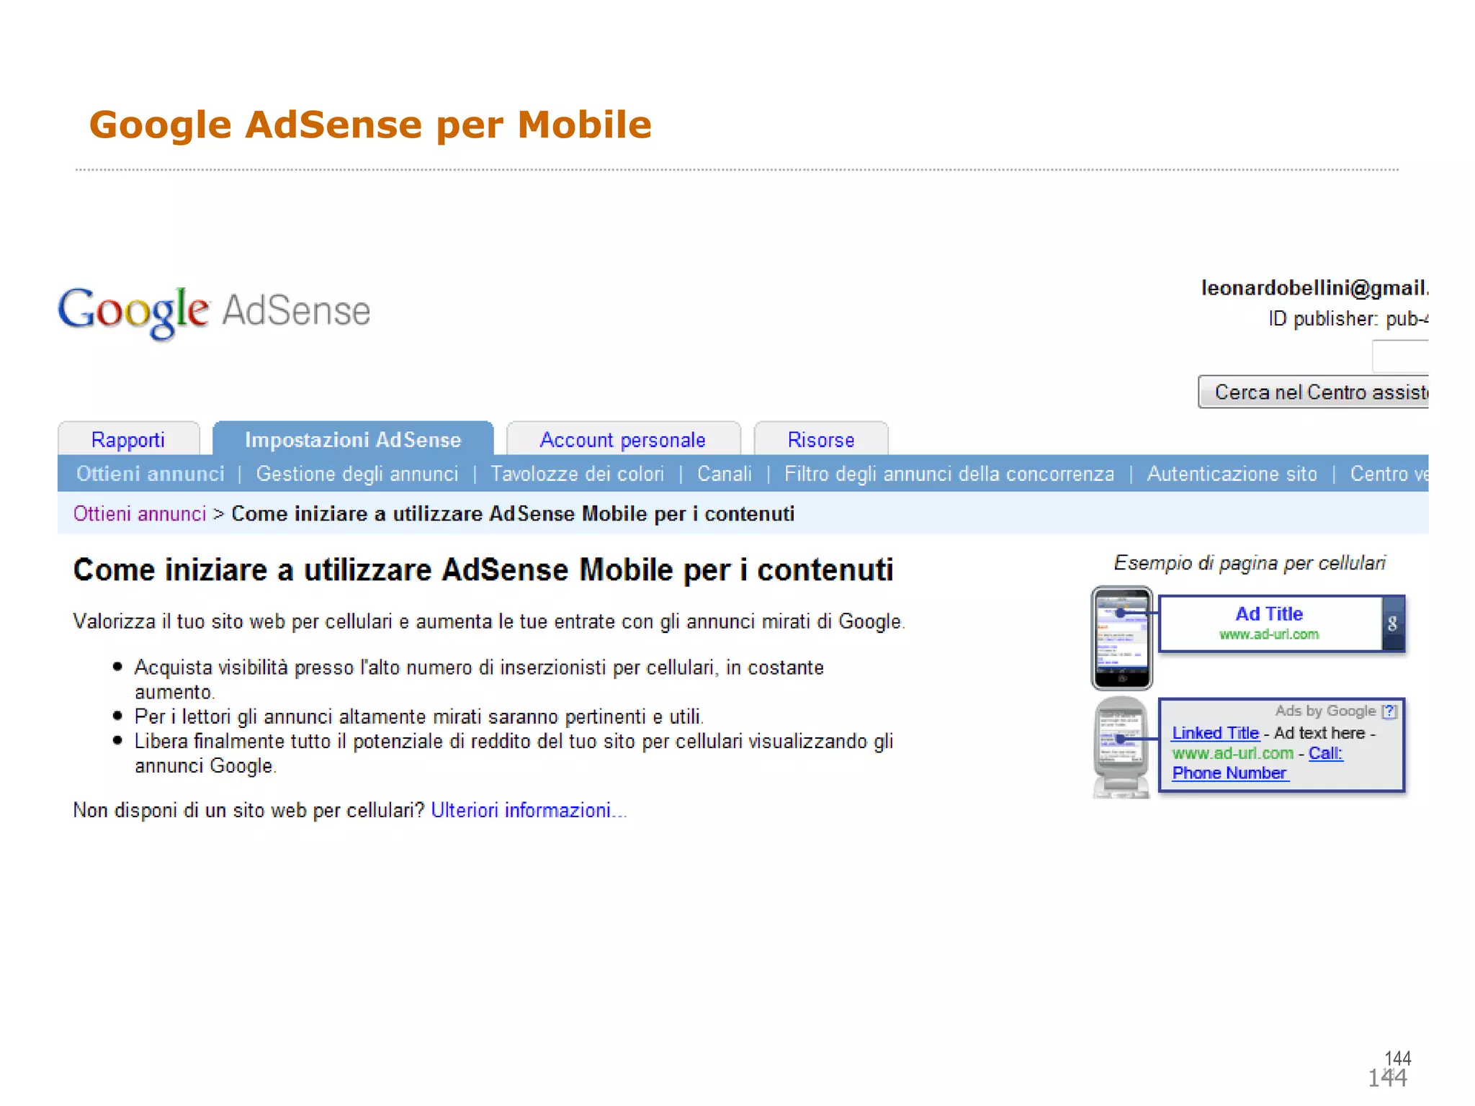1475x1106 pixels.
Task: Open Gestione degli annunci submenu item
Action: tap(357, 474)
